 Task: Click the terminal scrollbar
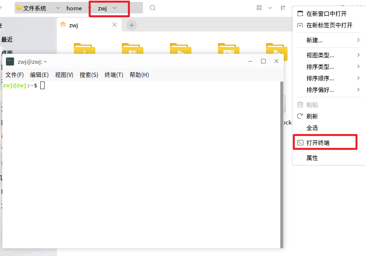tap(282, 165)
